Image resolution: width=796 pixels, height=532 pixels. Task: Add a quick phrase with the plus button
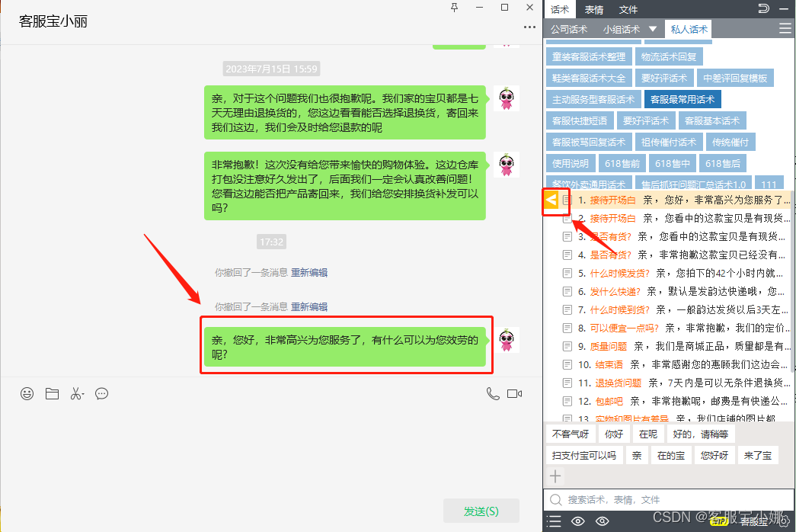click(x=555, y=476)
